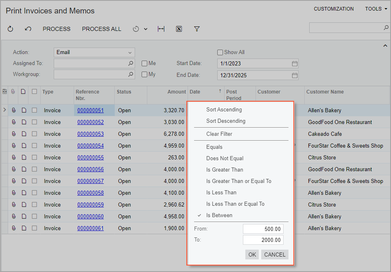Enable the Show All checkbox
Screen dimensions: 391x272
(x=220, y=52)
